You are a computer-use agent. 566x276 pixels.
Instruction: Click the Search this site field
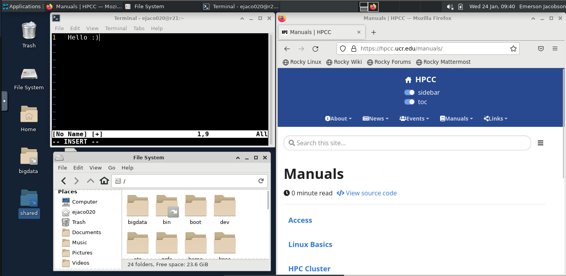[408, 143]
